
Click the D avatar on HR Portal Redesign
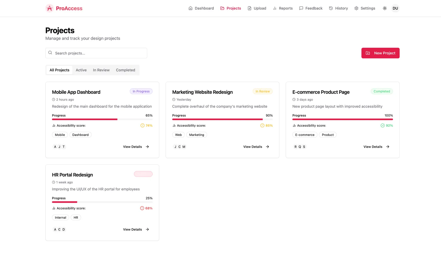pos(64,230)
